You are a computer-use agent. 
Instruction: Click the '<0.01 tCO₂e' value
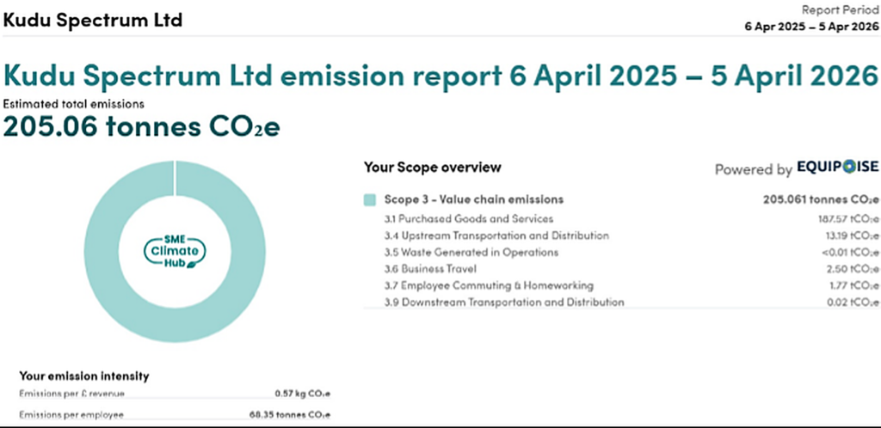(849, 253)
